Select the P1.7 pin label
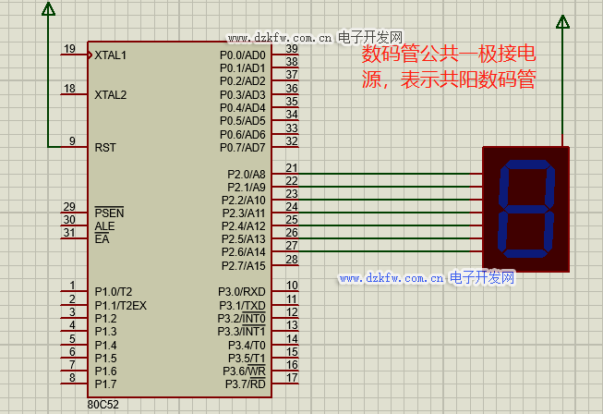This screenshot has height=414, width=603. point(106,384)
